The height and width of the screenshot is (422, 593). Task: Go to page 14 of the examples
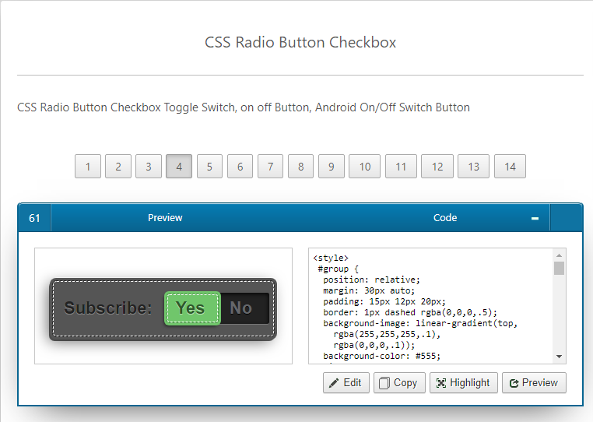click(x=510, y=166)
